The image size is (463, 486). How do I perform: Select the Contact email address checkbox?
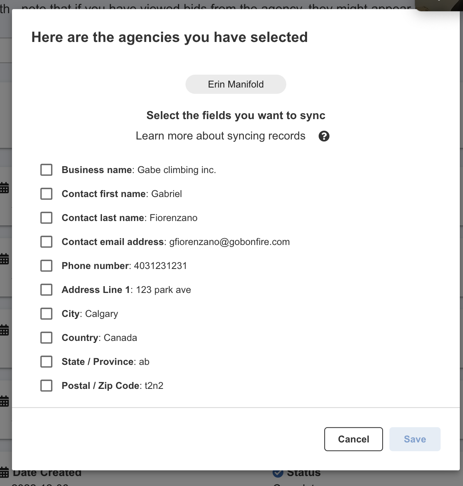46,242
